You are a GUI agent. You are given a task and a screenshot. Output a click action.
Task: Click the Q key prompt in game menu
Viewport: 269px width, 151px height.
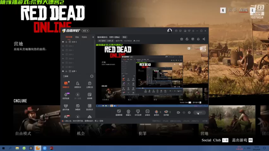(x=223, y=10)
